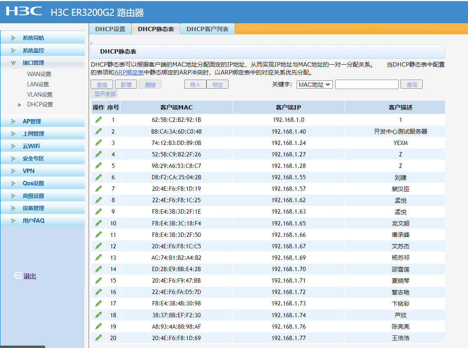Image resolution: width=468 pixels, height=348 pixels.
Task: Expand the AP管理 menu section
Action: tap(32, 121)
